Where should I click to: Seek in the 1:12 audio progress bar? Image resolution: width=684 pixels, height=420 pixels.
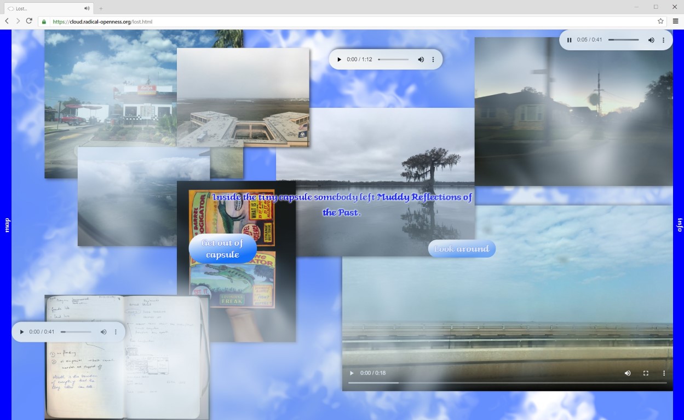click(393, 59)
